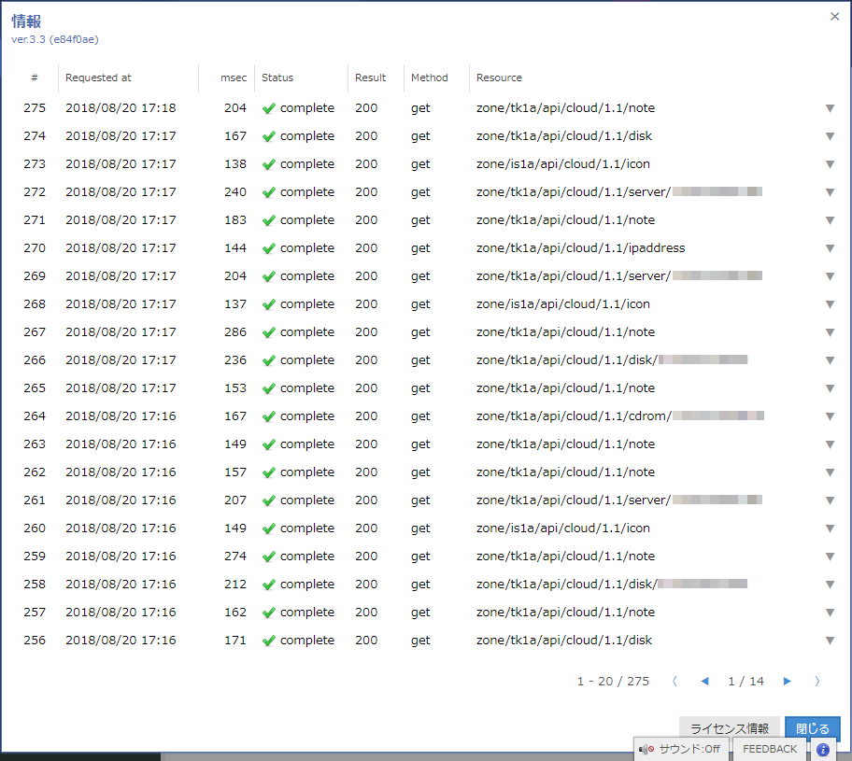Go to next page of request log
852x761 pixels.
tap(787, 682)
